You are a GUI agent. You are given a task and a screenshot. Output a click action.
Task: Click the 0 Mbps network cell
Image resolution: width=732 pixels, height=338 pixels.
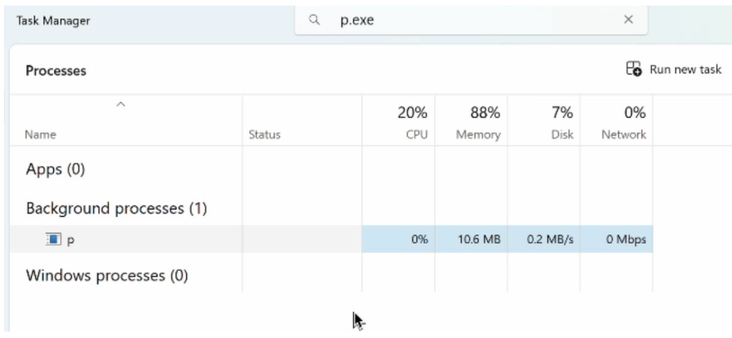[x=625, y=240]
